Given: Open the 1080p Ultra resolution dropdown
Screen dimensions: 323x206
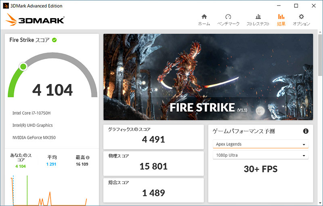Looking at the screenshot, I should pyautogui.click(x=260, y=156).
